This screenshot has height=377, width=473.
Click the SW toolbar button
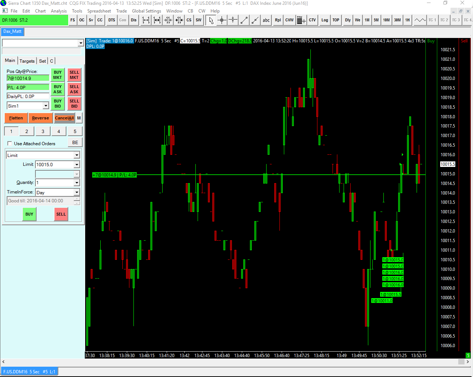point(199,20)
